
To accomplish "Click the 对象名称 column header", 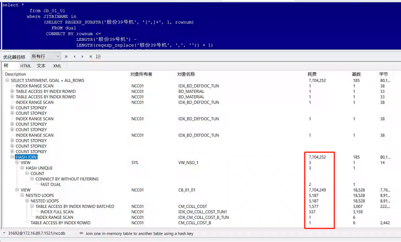I will pyautogui.click(x=186, y=74).
